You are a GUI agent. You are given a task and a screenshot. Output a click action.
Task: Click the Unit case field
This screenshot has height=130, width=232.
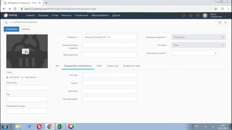[x=109, y=75]
